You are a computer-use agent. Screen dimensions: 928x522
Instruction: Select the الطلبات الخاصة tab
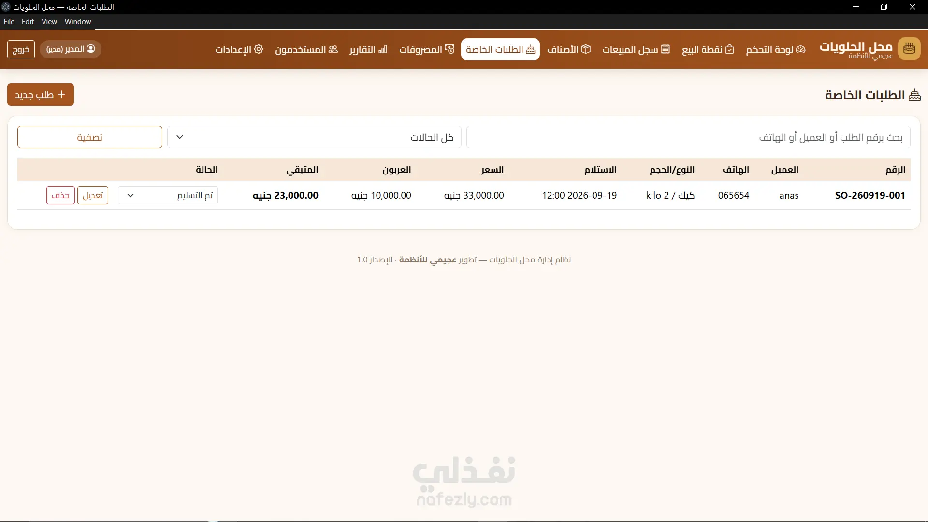click(500, 49)
